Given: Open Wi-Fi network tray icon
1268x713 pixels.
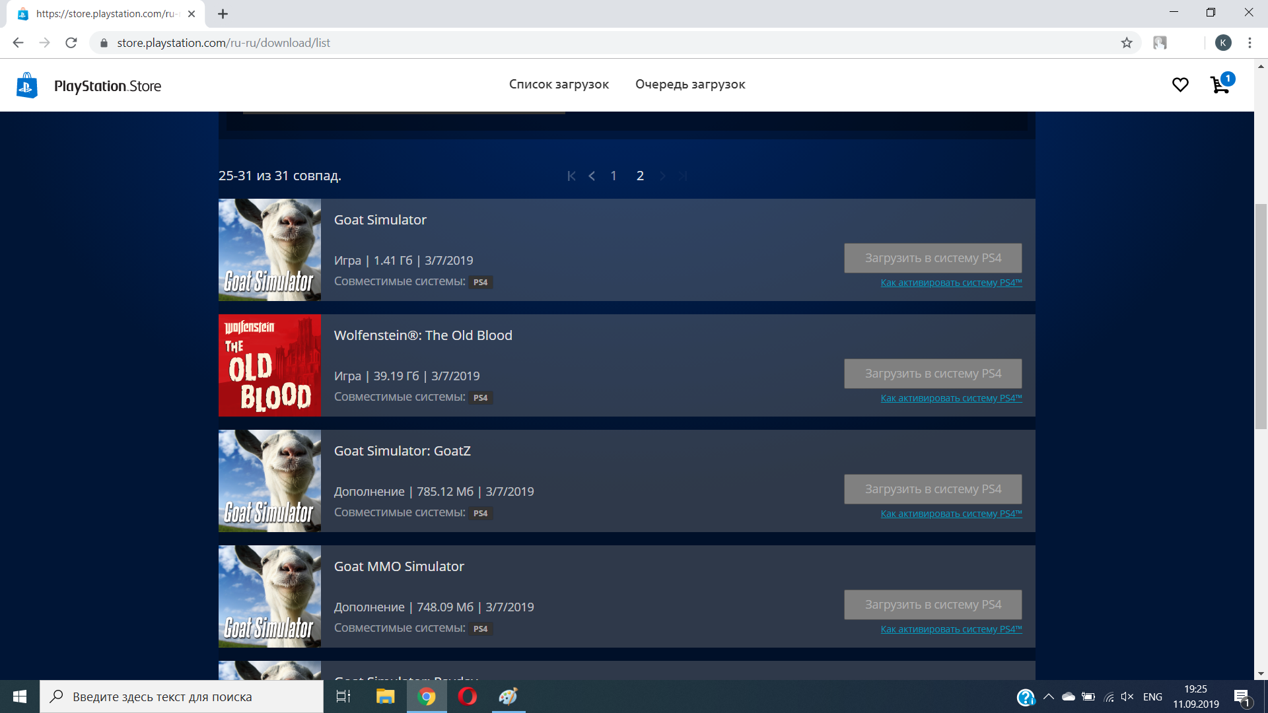Looking at the screenshot, I should 1109,696.
